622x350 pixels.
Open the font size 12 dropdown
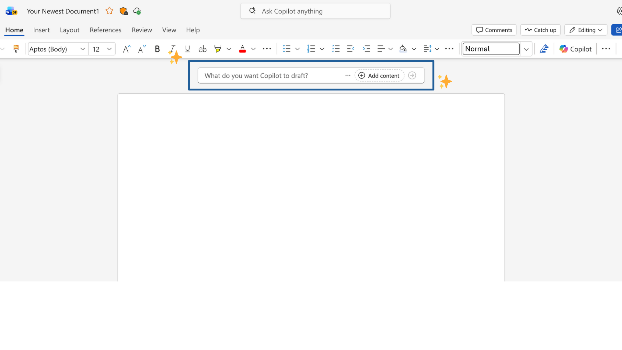(x=109, y=49)
